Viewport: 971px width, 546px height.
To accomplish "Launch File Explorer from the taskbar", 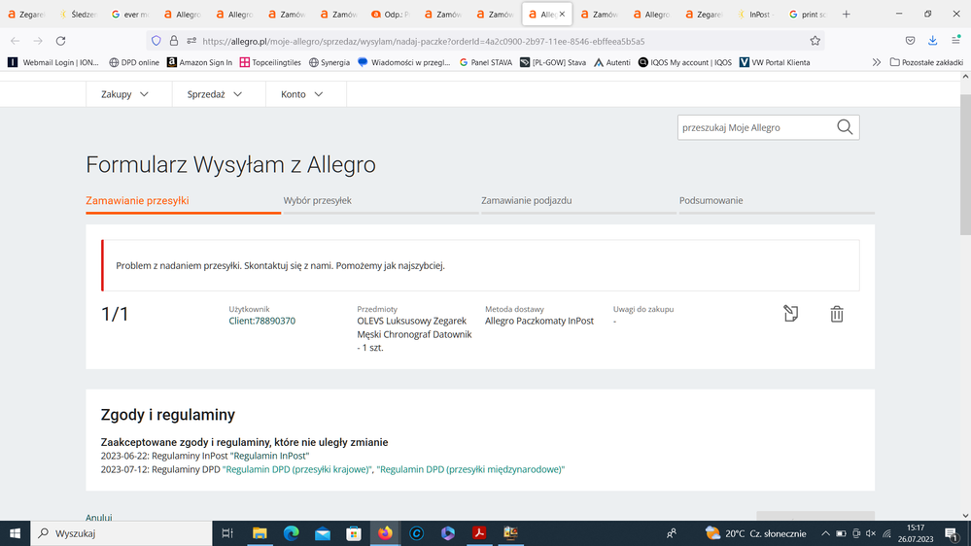I will pyautogui.click(x=260, y=533).
